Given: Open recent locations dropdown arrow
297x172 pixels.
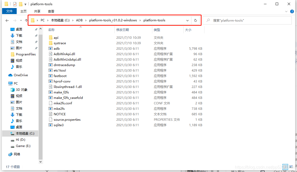Looking at the screenshot, I should pos(21,20).
